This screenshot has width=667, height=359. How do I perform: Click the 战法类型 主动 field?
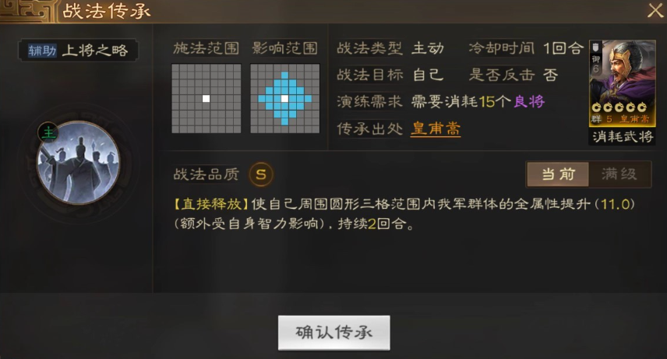click(390, 48)
